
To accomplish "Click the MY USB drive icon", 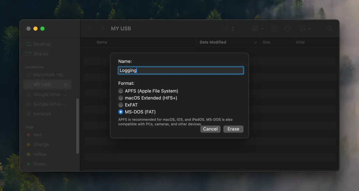I will point(29,85).
